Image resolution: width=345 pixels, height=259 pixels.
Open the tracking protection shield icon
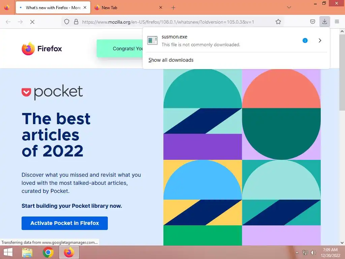(x=67, y=22)
